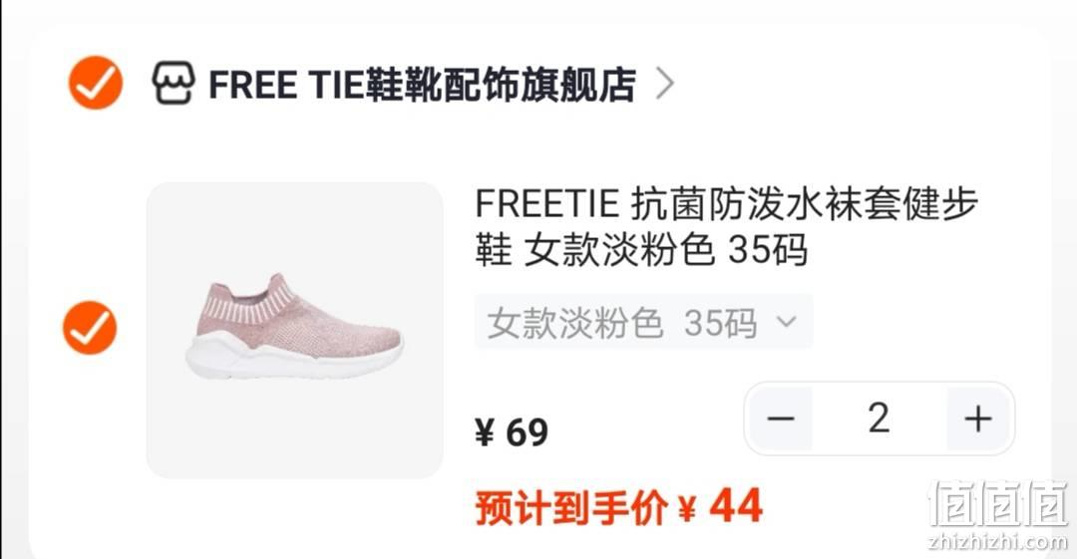
Task: Tap the ¥ symbol before price 69
Action: pos(485,432)
